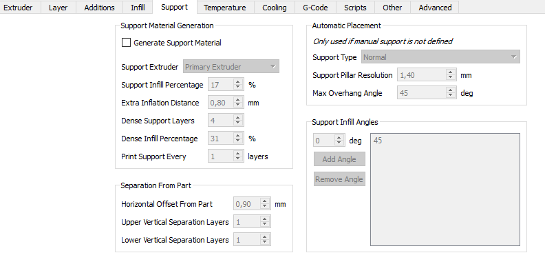Increase Support Infill Percentage with up arrow
The height and width of the screenshot is (264, 545).
pos(237,82)
